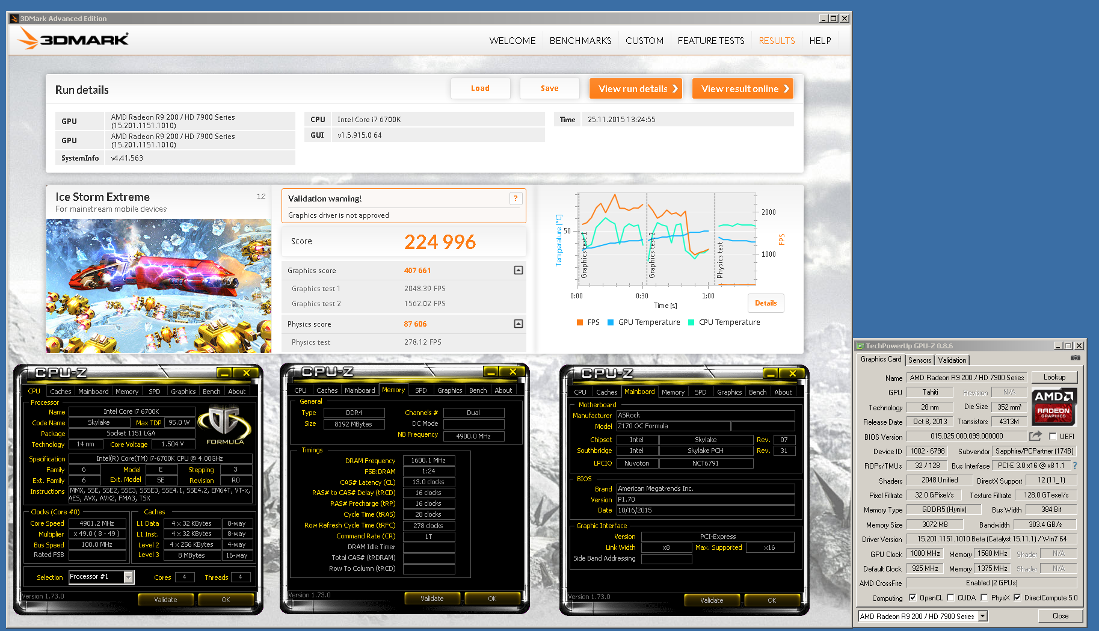Click the GPU-Z title bar app icon

tap(860, 346)
